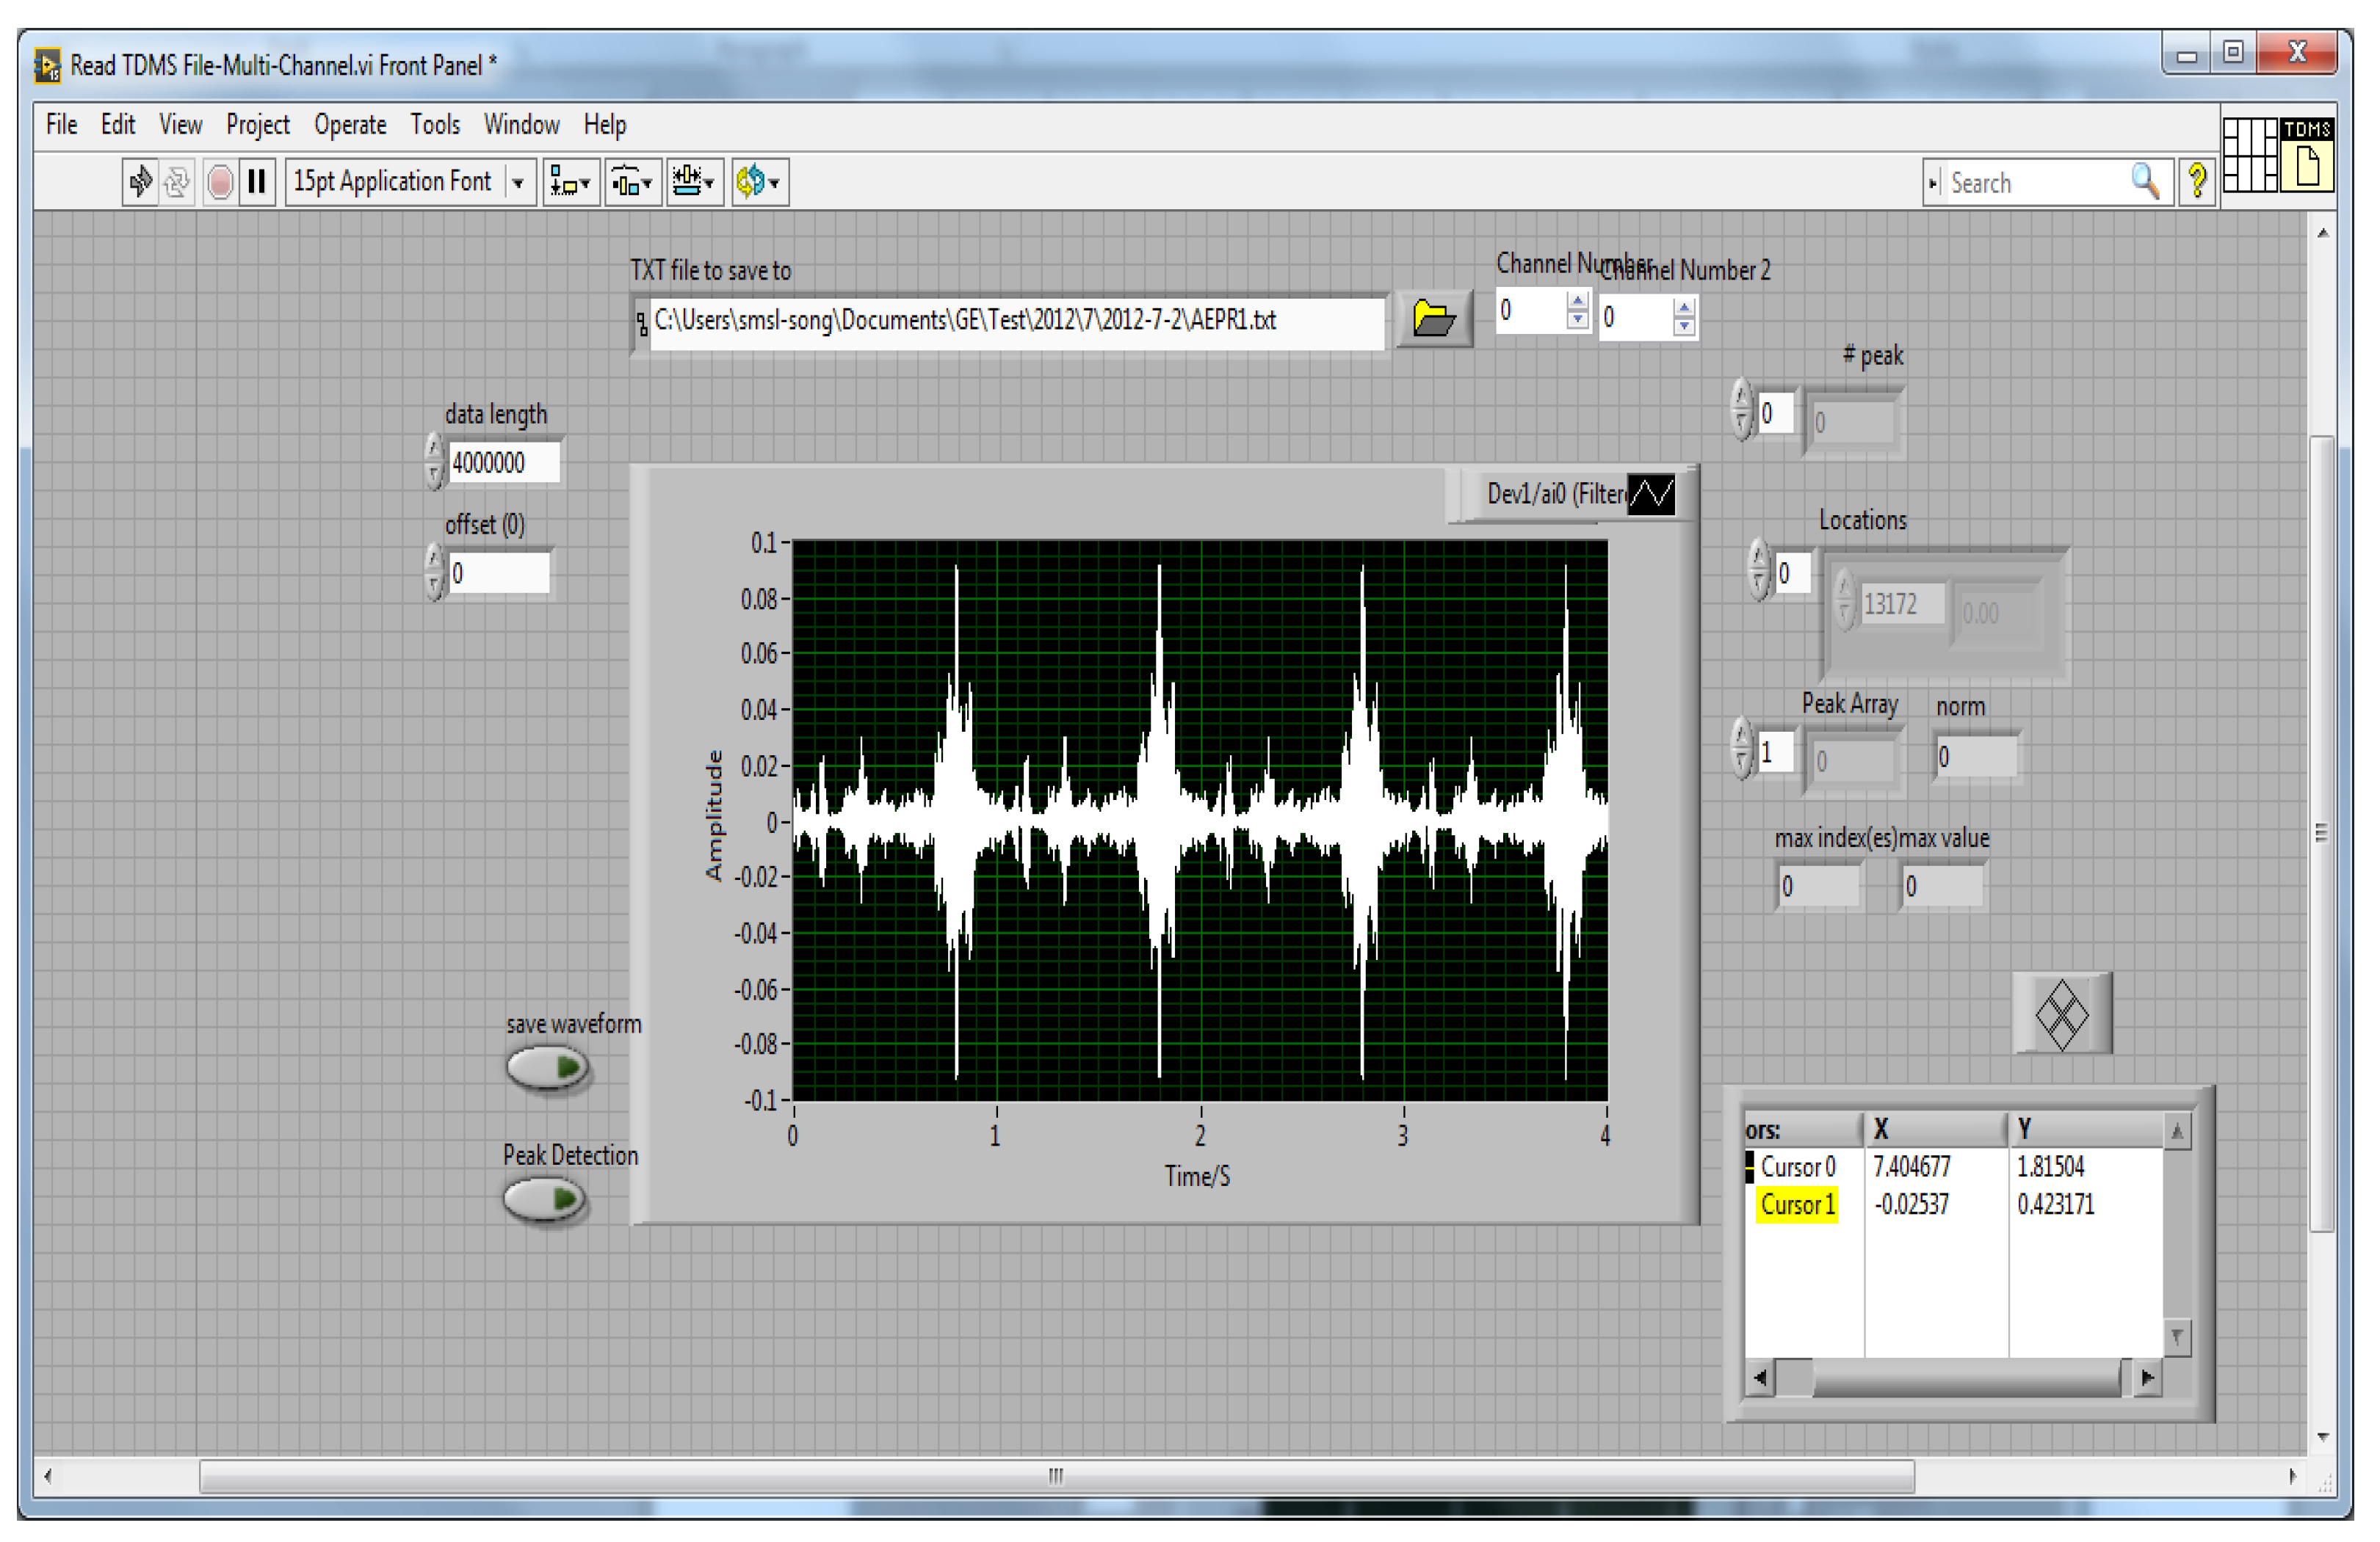The height and width of the screenshot is (1542, 2380).
Task: Click the diamond cursor mover pad
Action: point(2061,1014)
